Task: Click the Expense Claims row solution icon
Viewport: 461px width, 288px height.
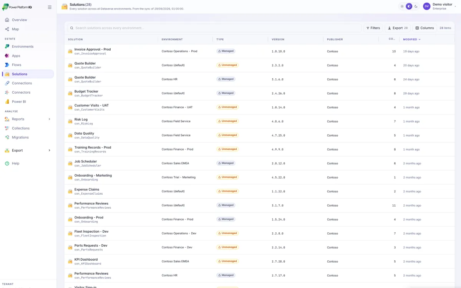Action: click(70, 192)
